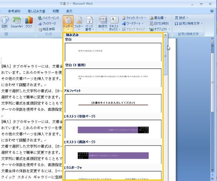Click the 日付と時刻 date and time button

[x=159, y=23]
